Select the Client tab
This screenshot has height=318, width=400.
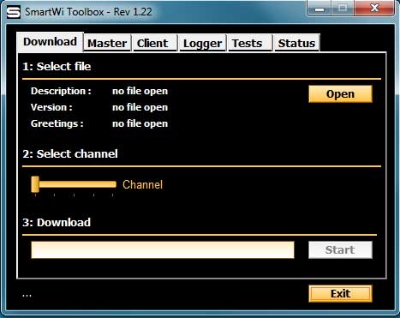pyautogui.click(x=155, y=44)
